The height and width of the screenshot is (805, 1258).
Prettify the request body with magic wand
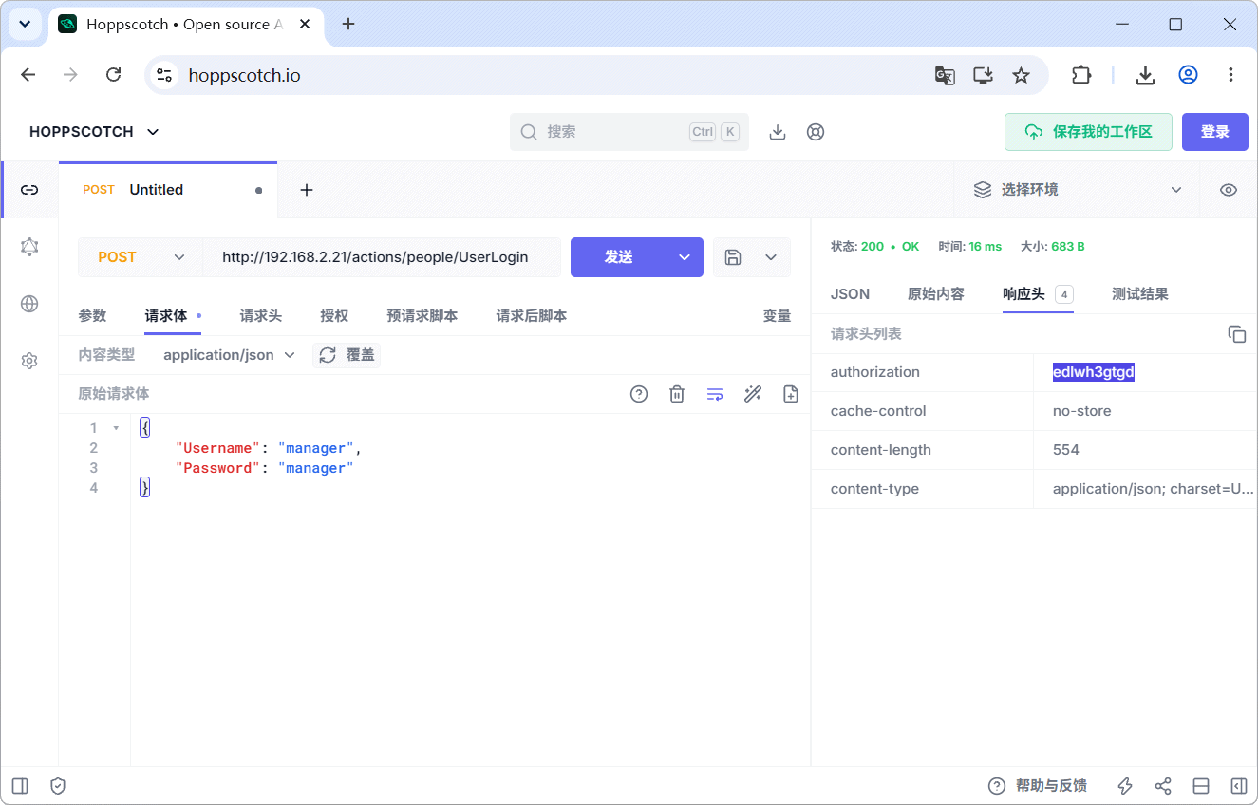click(753, 394)
